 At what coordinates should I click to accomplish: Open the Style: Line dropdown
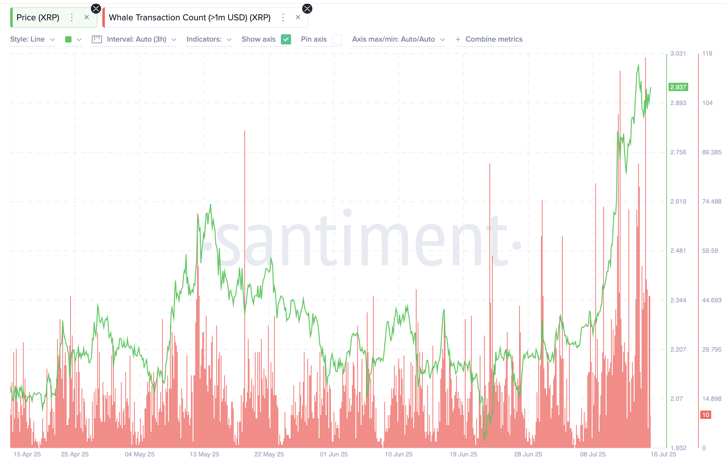[32, 39]
